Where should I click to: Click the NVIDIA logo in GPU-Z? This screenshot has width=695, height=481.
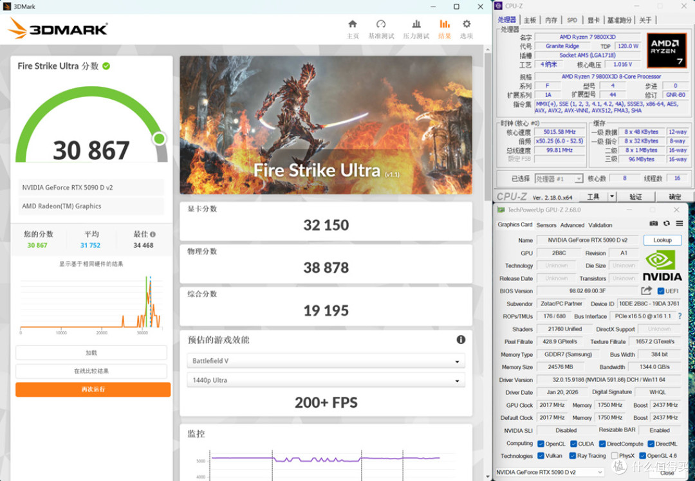[662, 265]
